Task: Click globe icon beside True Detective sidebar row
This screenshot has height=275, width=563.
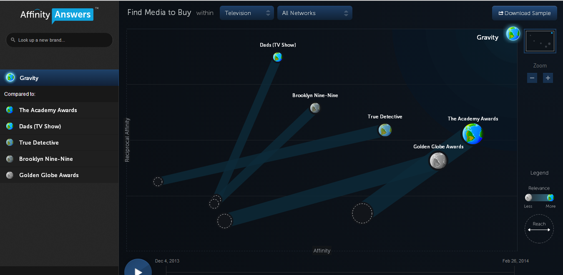Action: 10,142
